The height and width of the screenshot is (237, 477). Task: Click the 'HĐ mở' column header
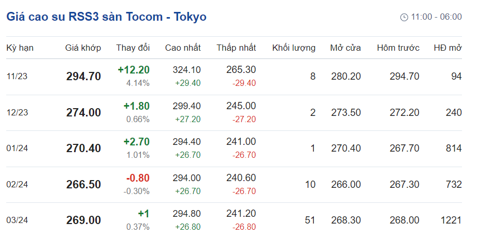(x=447, y=48)
